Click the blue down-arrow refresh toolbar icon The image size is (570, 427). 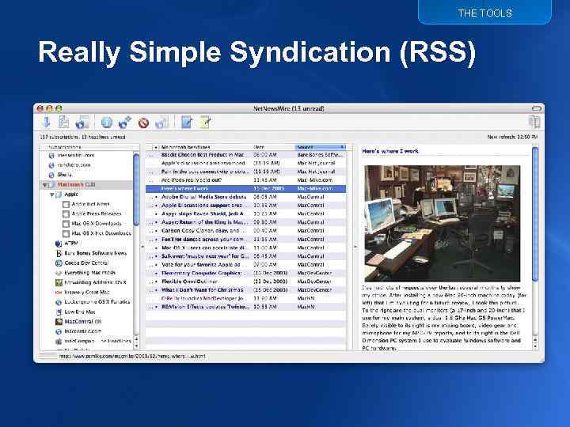coord(46,123)
